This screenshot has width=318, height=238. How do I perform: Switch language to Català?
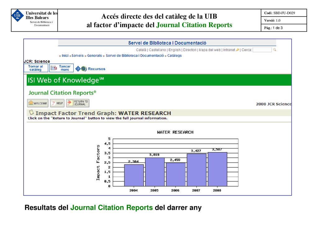[x=141, y=50]
